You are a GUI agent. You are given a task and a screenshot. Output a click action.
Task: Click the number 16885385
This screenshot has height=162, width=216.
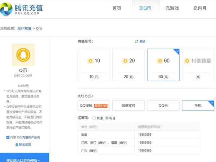145,150
